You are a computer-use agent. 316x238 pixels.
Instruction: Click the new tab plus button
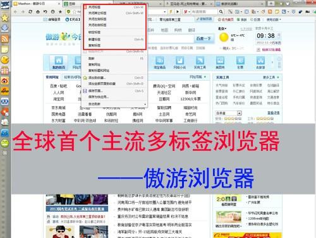pyautogui.click(x=271, y=4)
